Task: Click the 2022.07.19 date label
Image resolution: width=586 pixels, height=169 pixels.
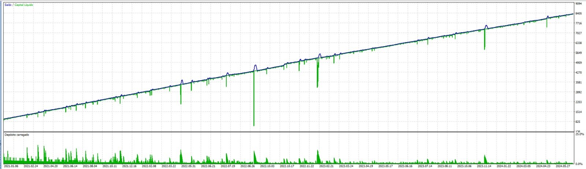Action: [x=228, y=166]
